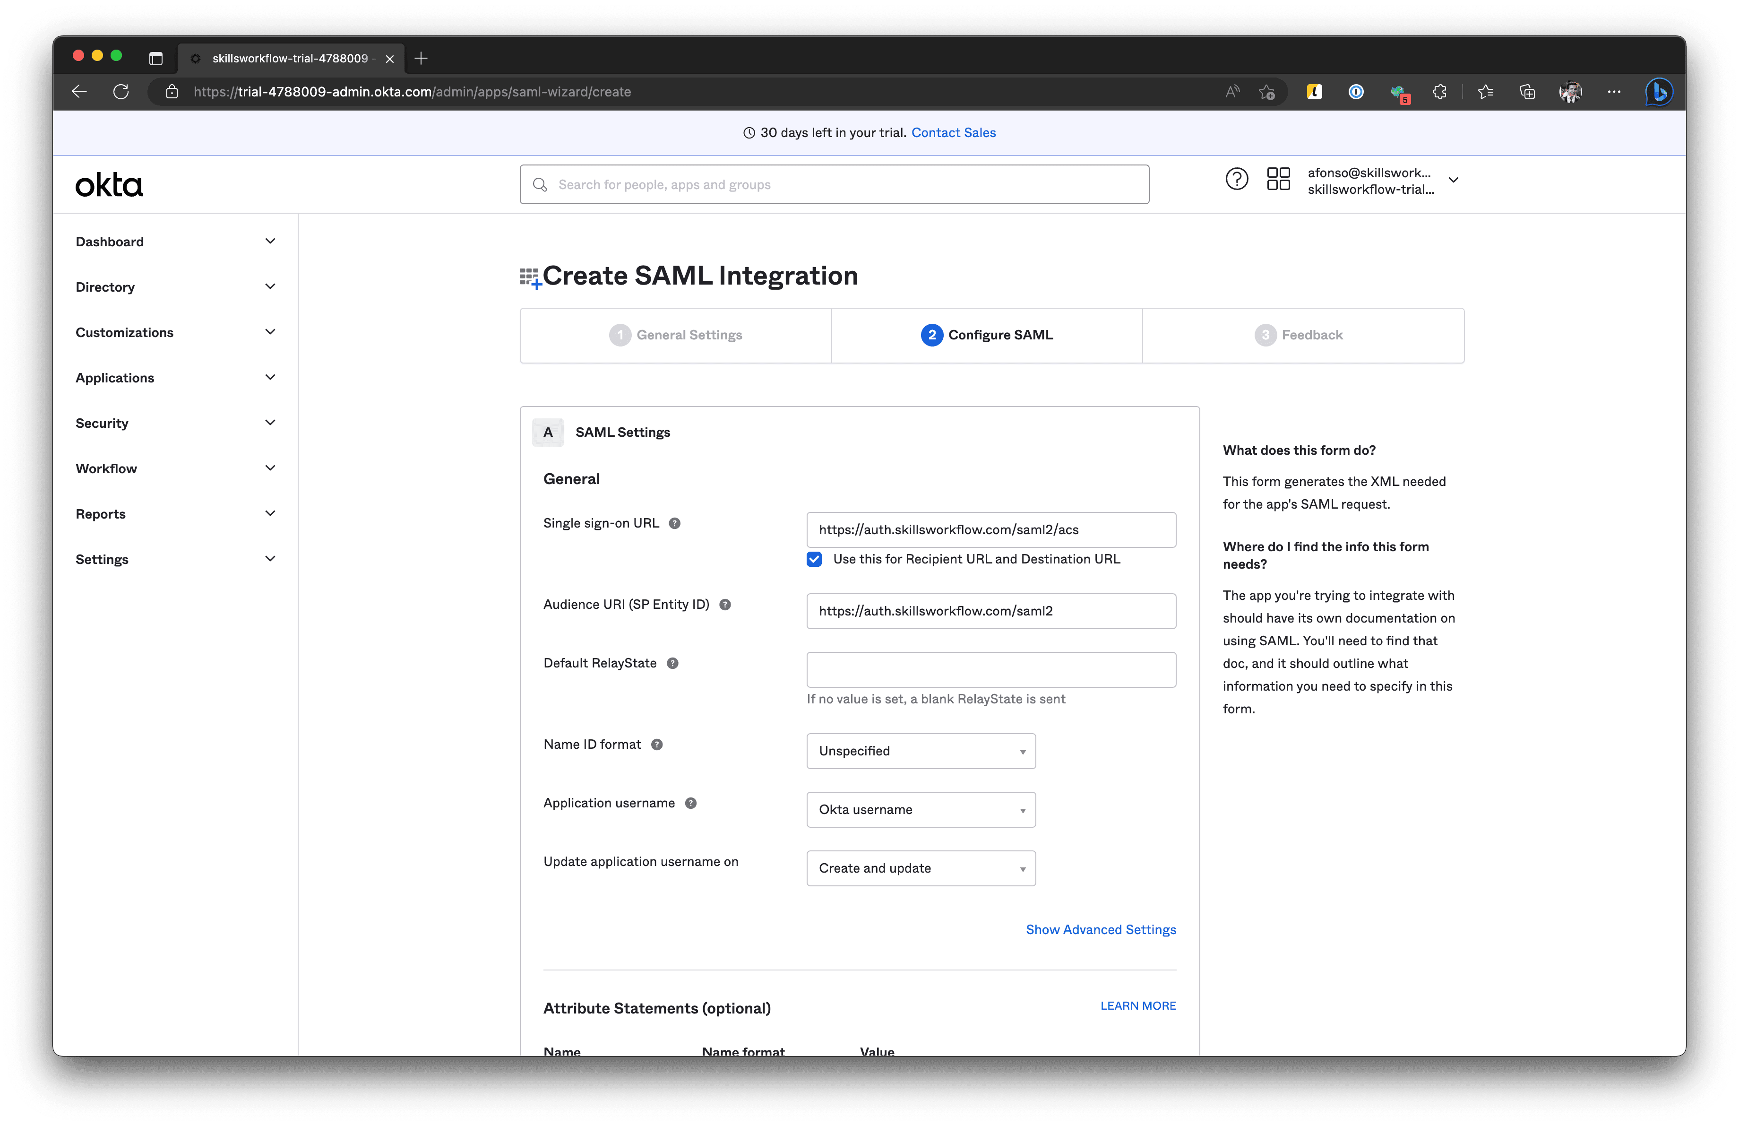Open Read Aloud in address bar
1739x1126 pixels.
click(x=1232, y=91)
